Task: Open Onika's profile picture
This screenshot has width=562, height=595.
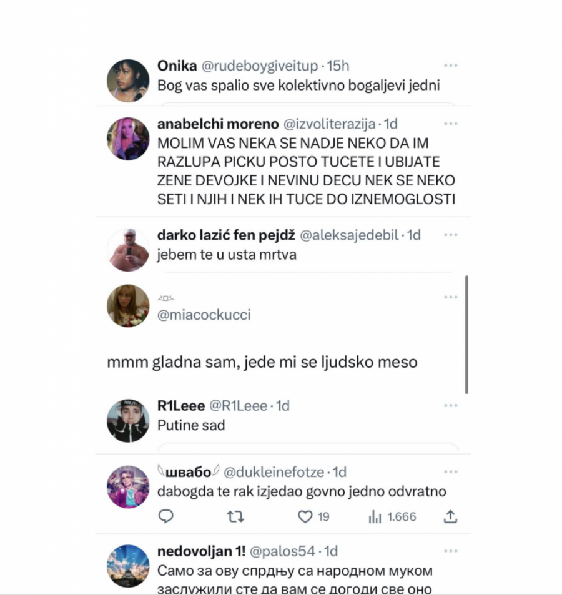Action: [128, 81]
